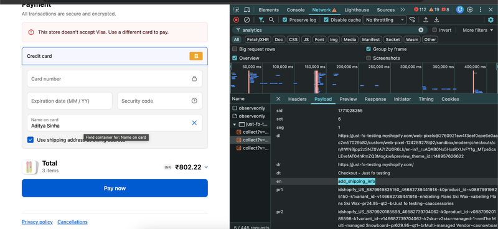The width and height of the screenshot is (498, 229).
Task: Open the network search magnifier
Action: pyautogui.click(x=271, y=20)
